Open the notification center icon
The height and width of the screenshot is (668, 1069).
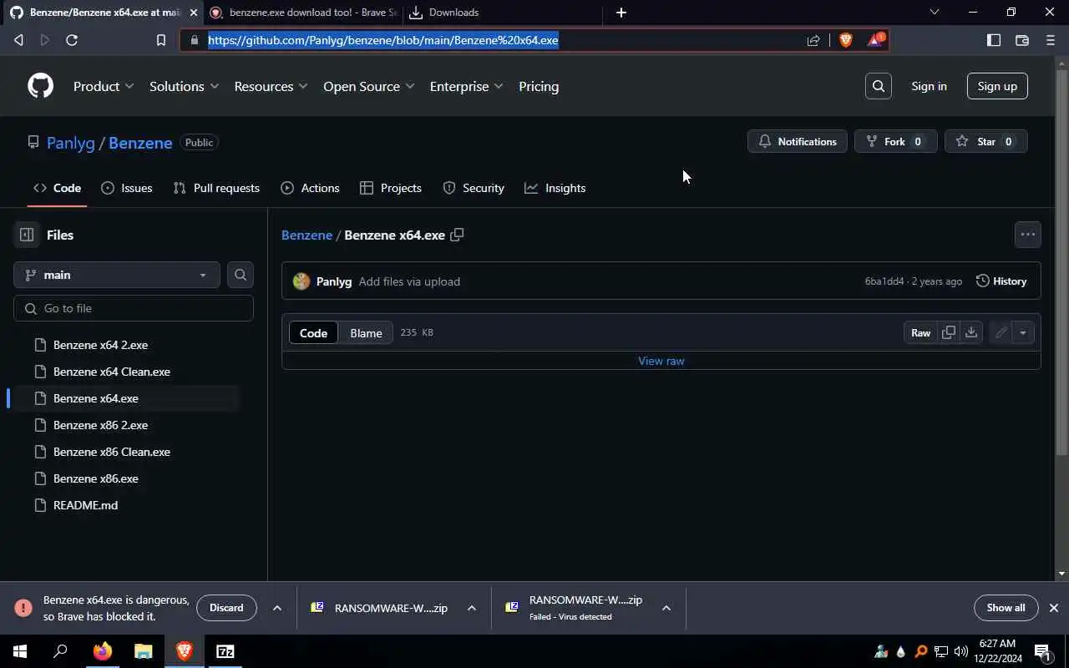pos(1043,651)
